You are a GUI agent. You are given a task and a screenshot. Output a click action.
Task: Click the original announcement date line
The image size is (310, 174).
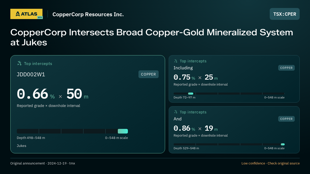pos(43,163)
